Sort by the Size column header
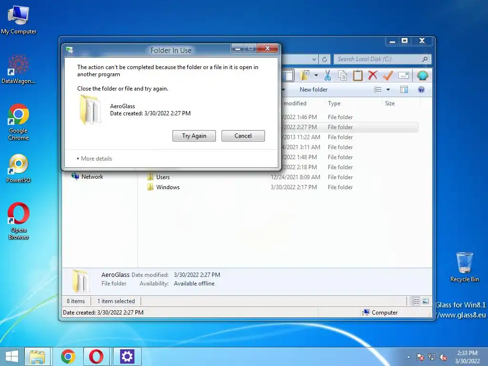 coord(390,103)
